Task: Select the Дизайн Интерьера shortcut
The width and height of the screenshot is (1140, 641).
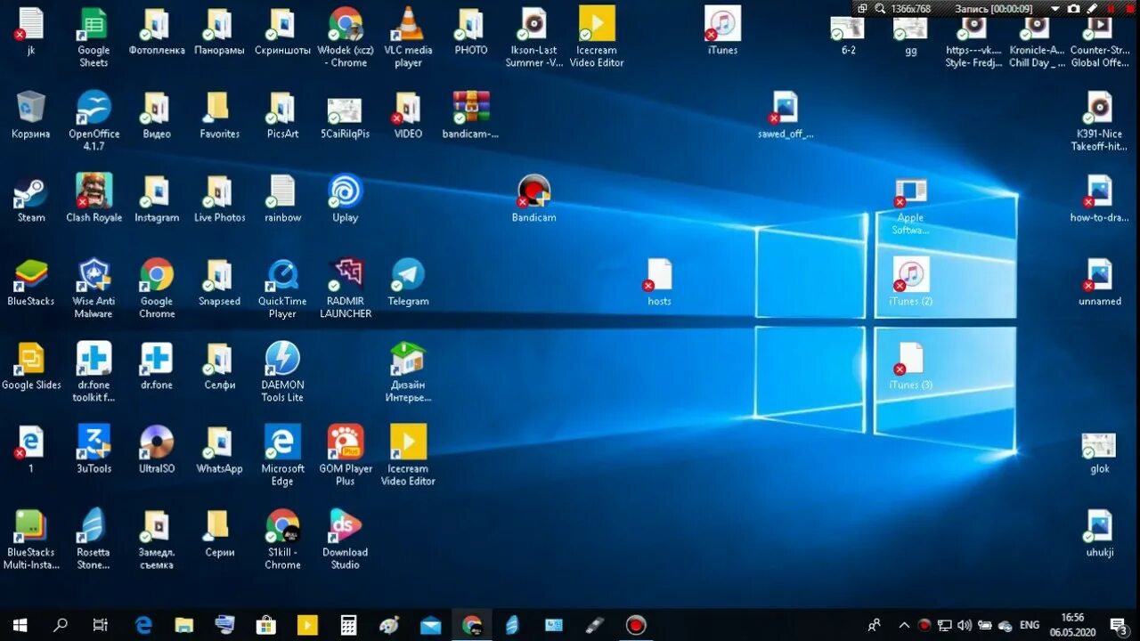Action: [x=408, y=371]
